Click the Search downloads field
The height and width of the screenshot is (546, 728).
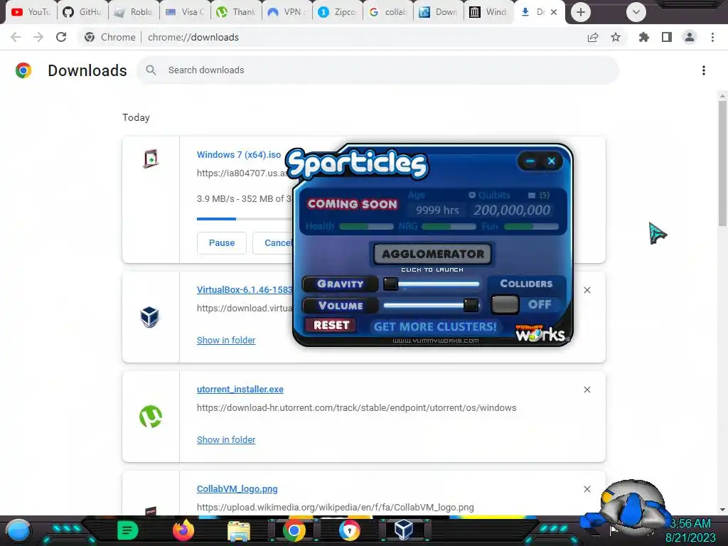point(378,70)
